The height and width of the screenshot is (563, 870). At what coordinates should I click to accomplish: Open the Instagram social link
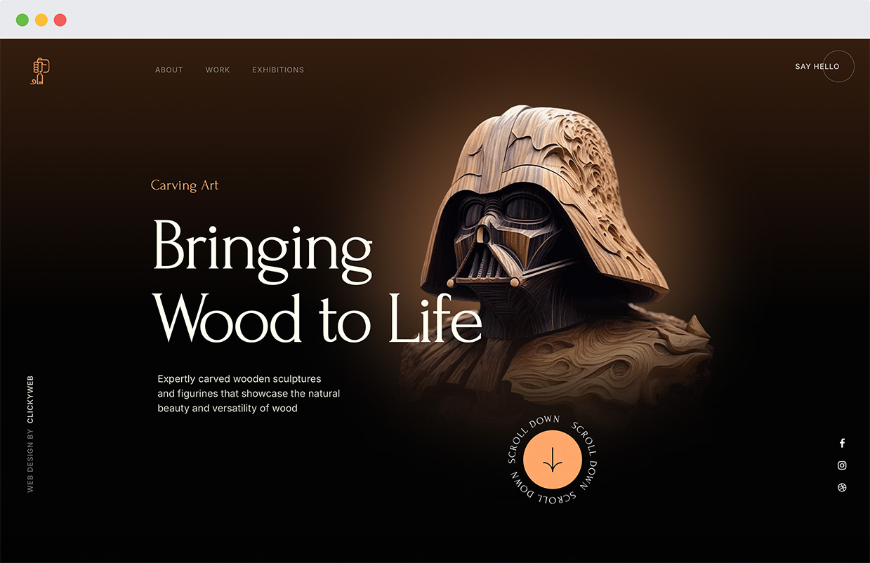coord(842,465)
